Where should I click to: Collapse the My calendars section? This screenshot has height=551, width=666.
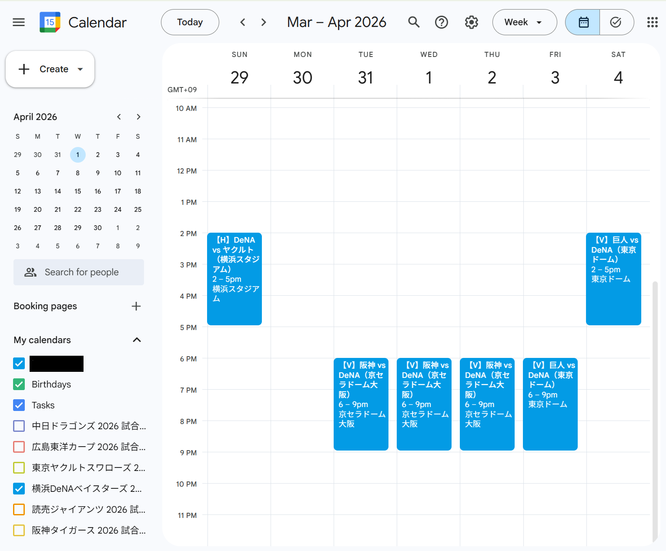pos(137,340)
